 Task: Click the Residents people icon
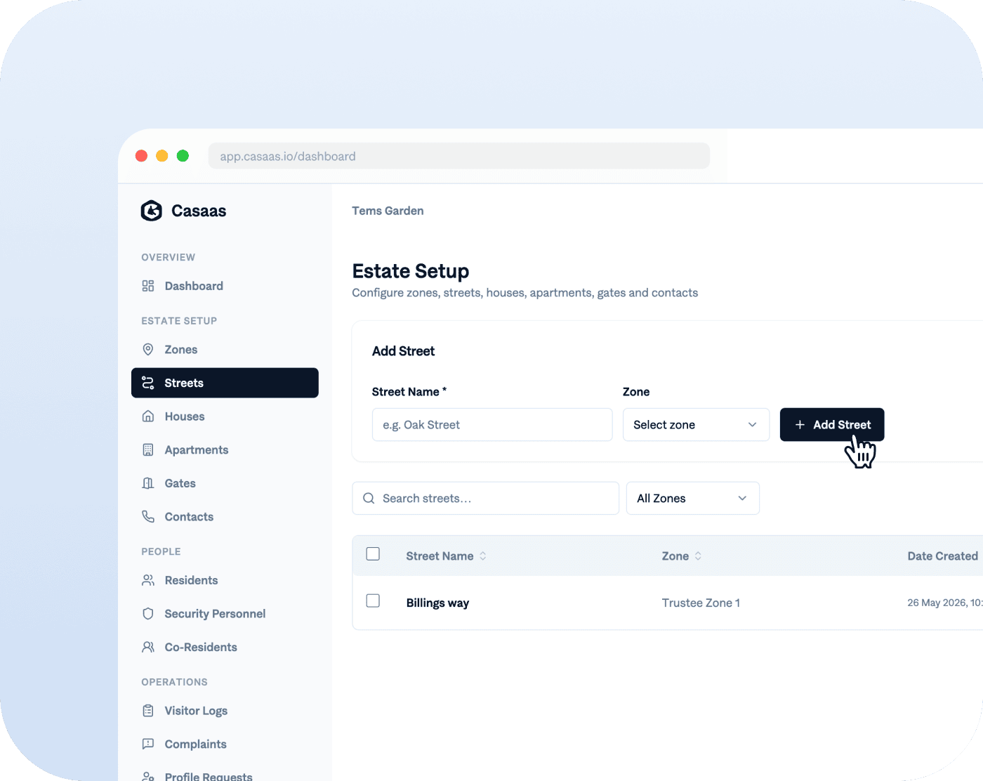pos(148,580)
